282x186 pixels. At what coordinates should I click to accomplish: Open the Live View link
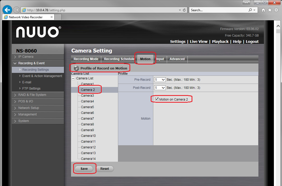click(198, 42)
